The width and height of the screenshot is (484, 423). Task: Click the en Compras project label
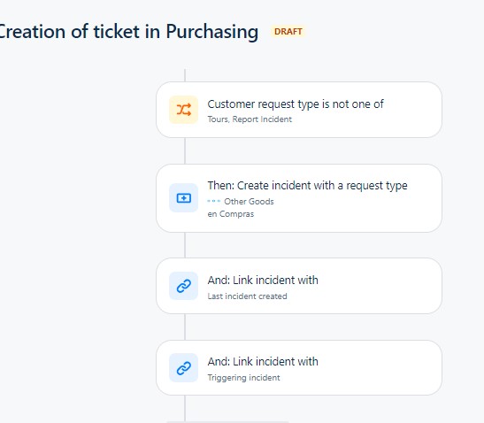click(231, 214)
